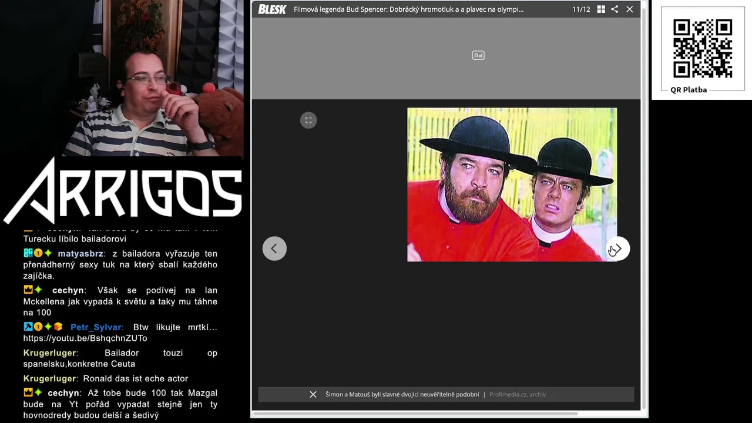Image resolution: width=752 pixels, height=423 pixels.
Task: Click the cube badge before Petr_Sylvar
Action: pos(58,327)
